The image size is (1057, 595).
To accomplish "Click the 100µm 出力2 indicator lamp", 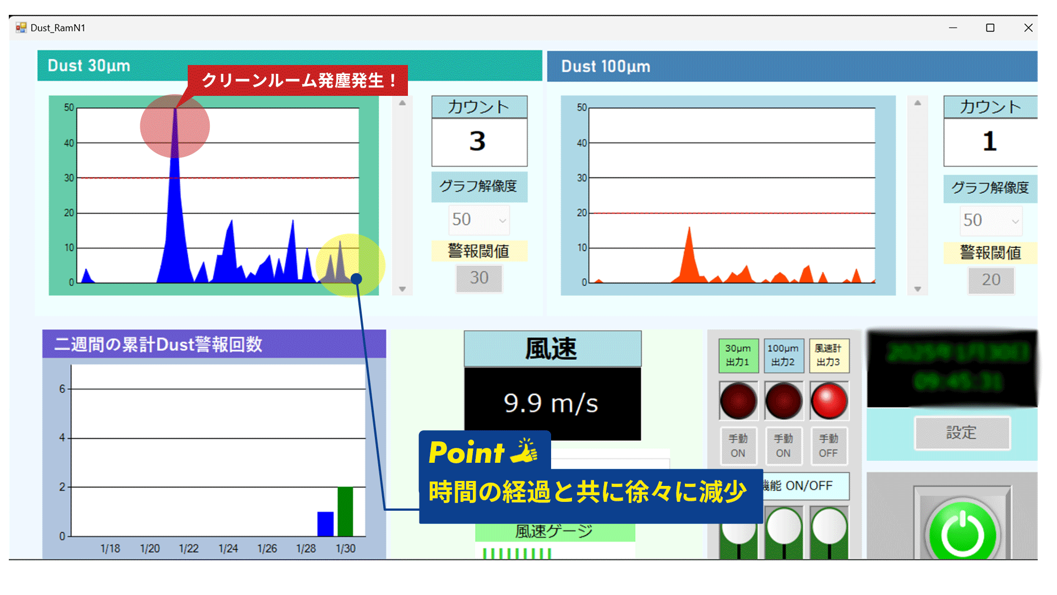I will tap(783, 401).
